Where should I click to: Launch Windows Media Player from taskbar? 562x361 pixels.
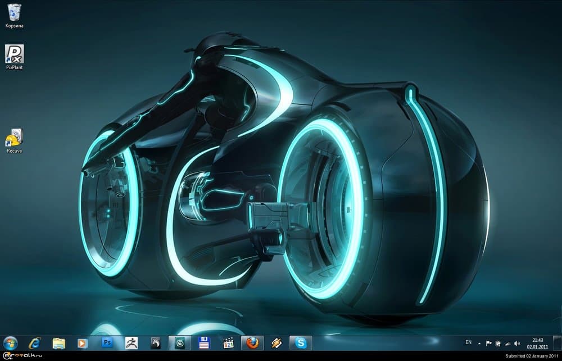83,343
